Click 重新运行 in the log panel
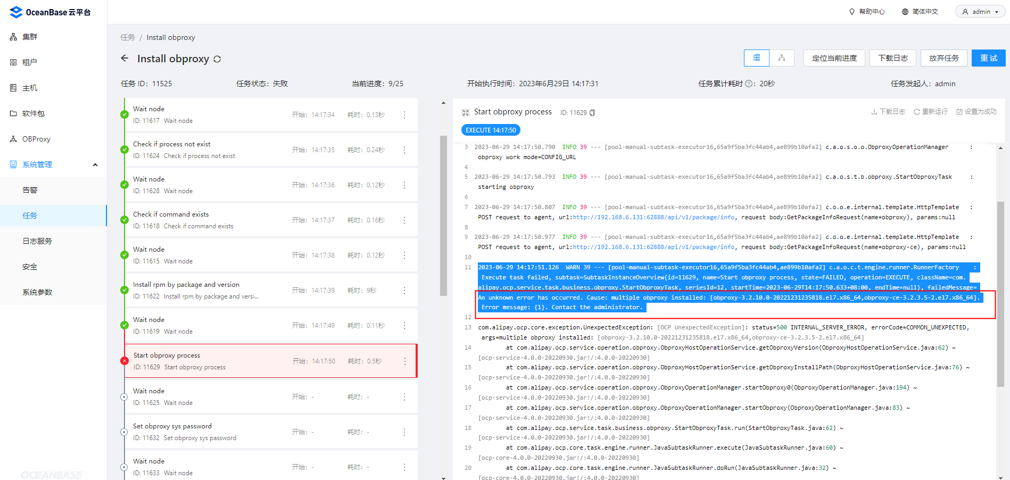The image size is (1010, 480). click(931, 112)
